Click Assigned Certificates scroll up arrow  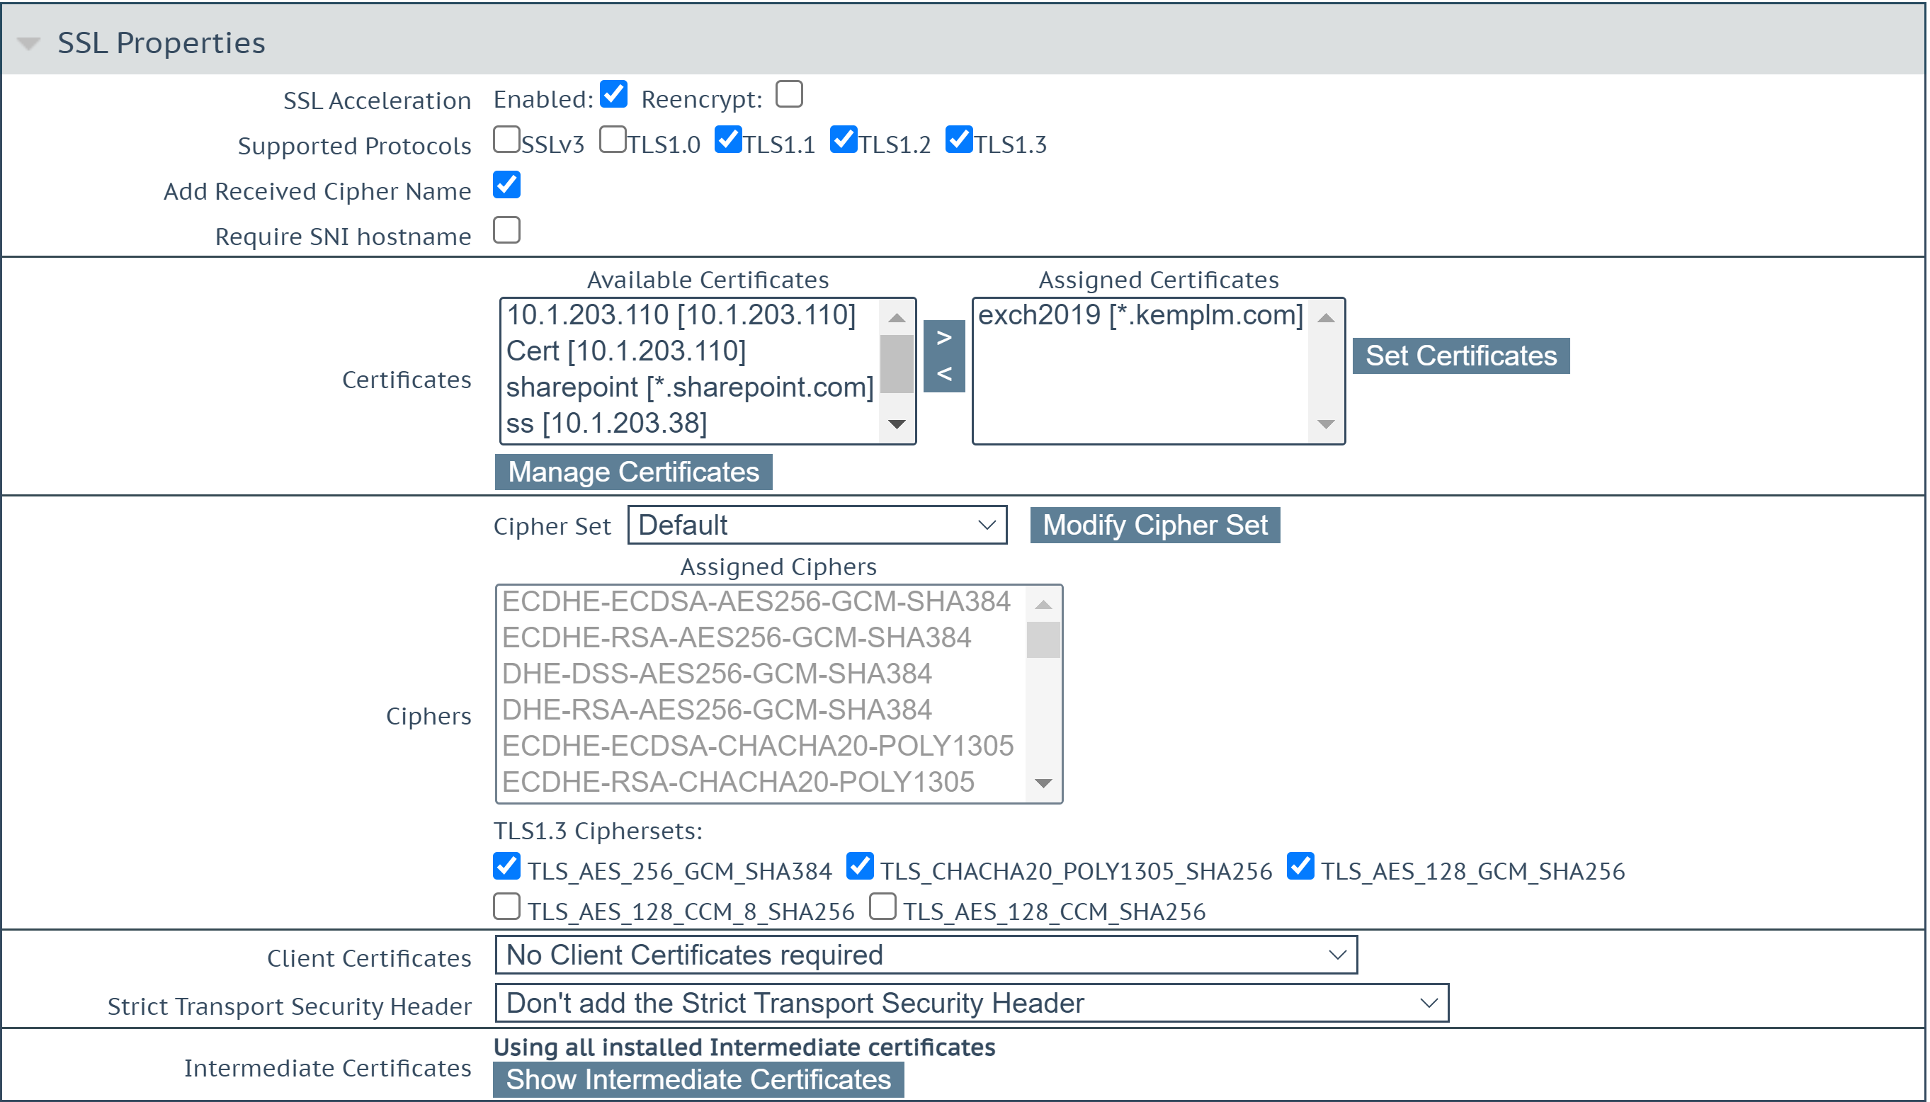point(1325,318)
